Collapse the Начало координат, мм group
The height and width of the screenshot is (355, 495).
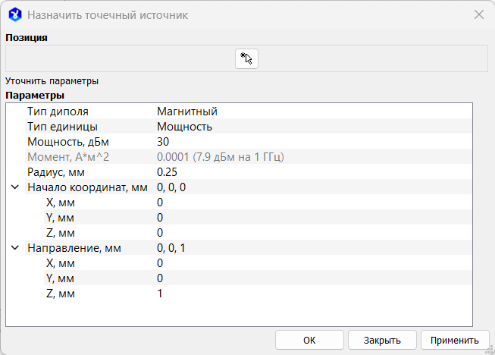pyautogui.click(x=14, y=187)
